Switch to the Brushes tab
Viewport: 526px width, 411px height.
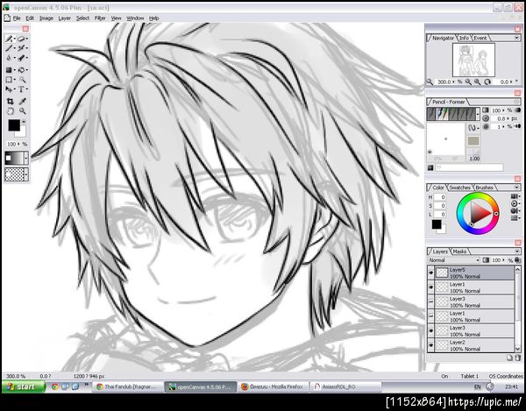pos(485,188)
